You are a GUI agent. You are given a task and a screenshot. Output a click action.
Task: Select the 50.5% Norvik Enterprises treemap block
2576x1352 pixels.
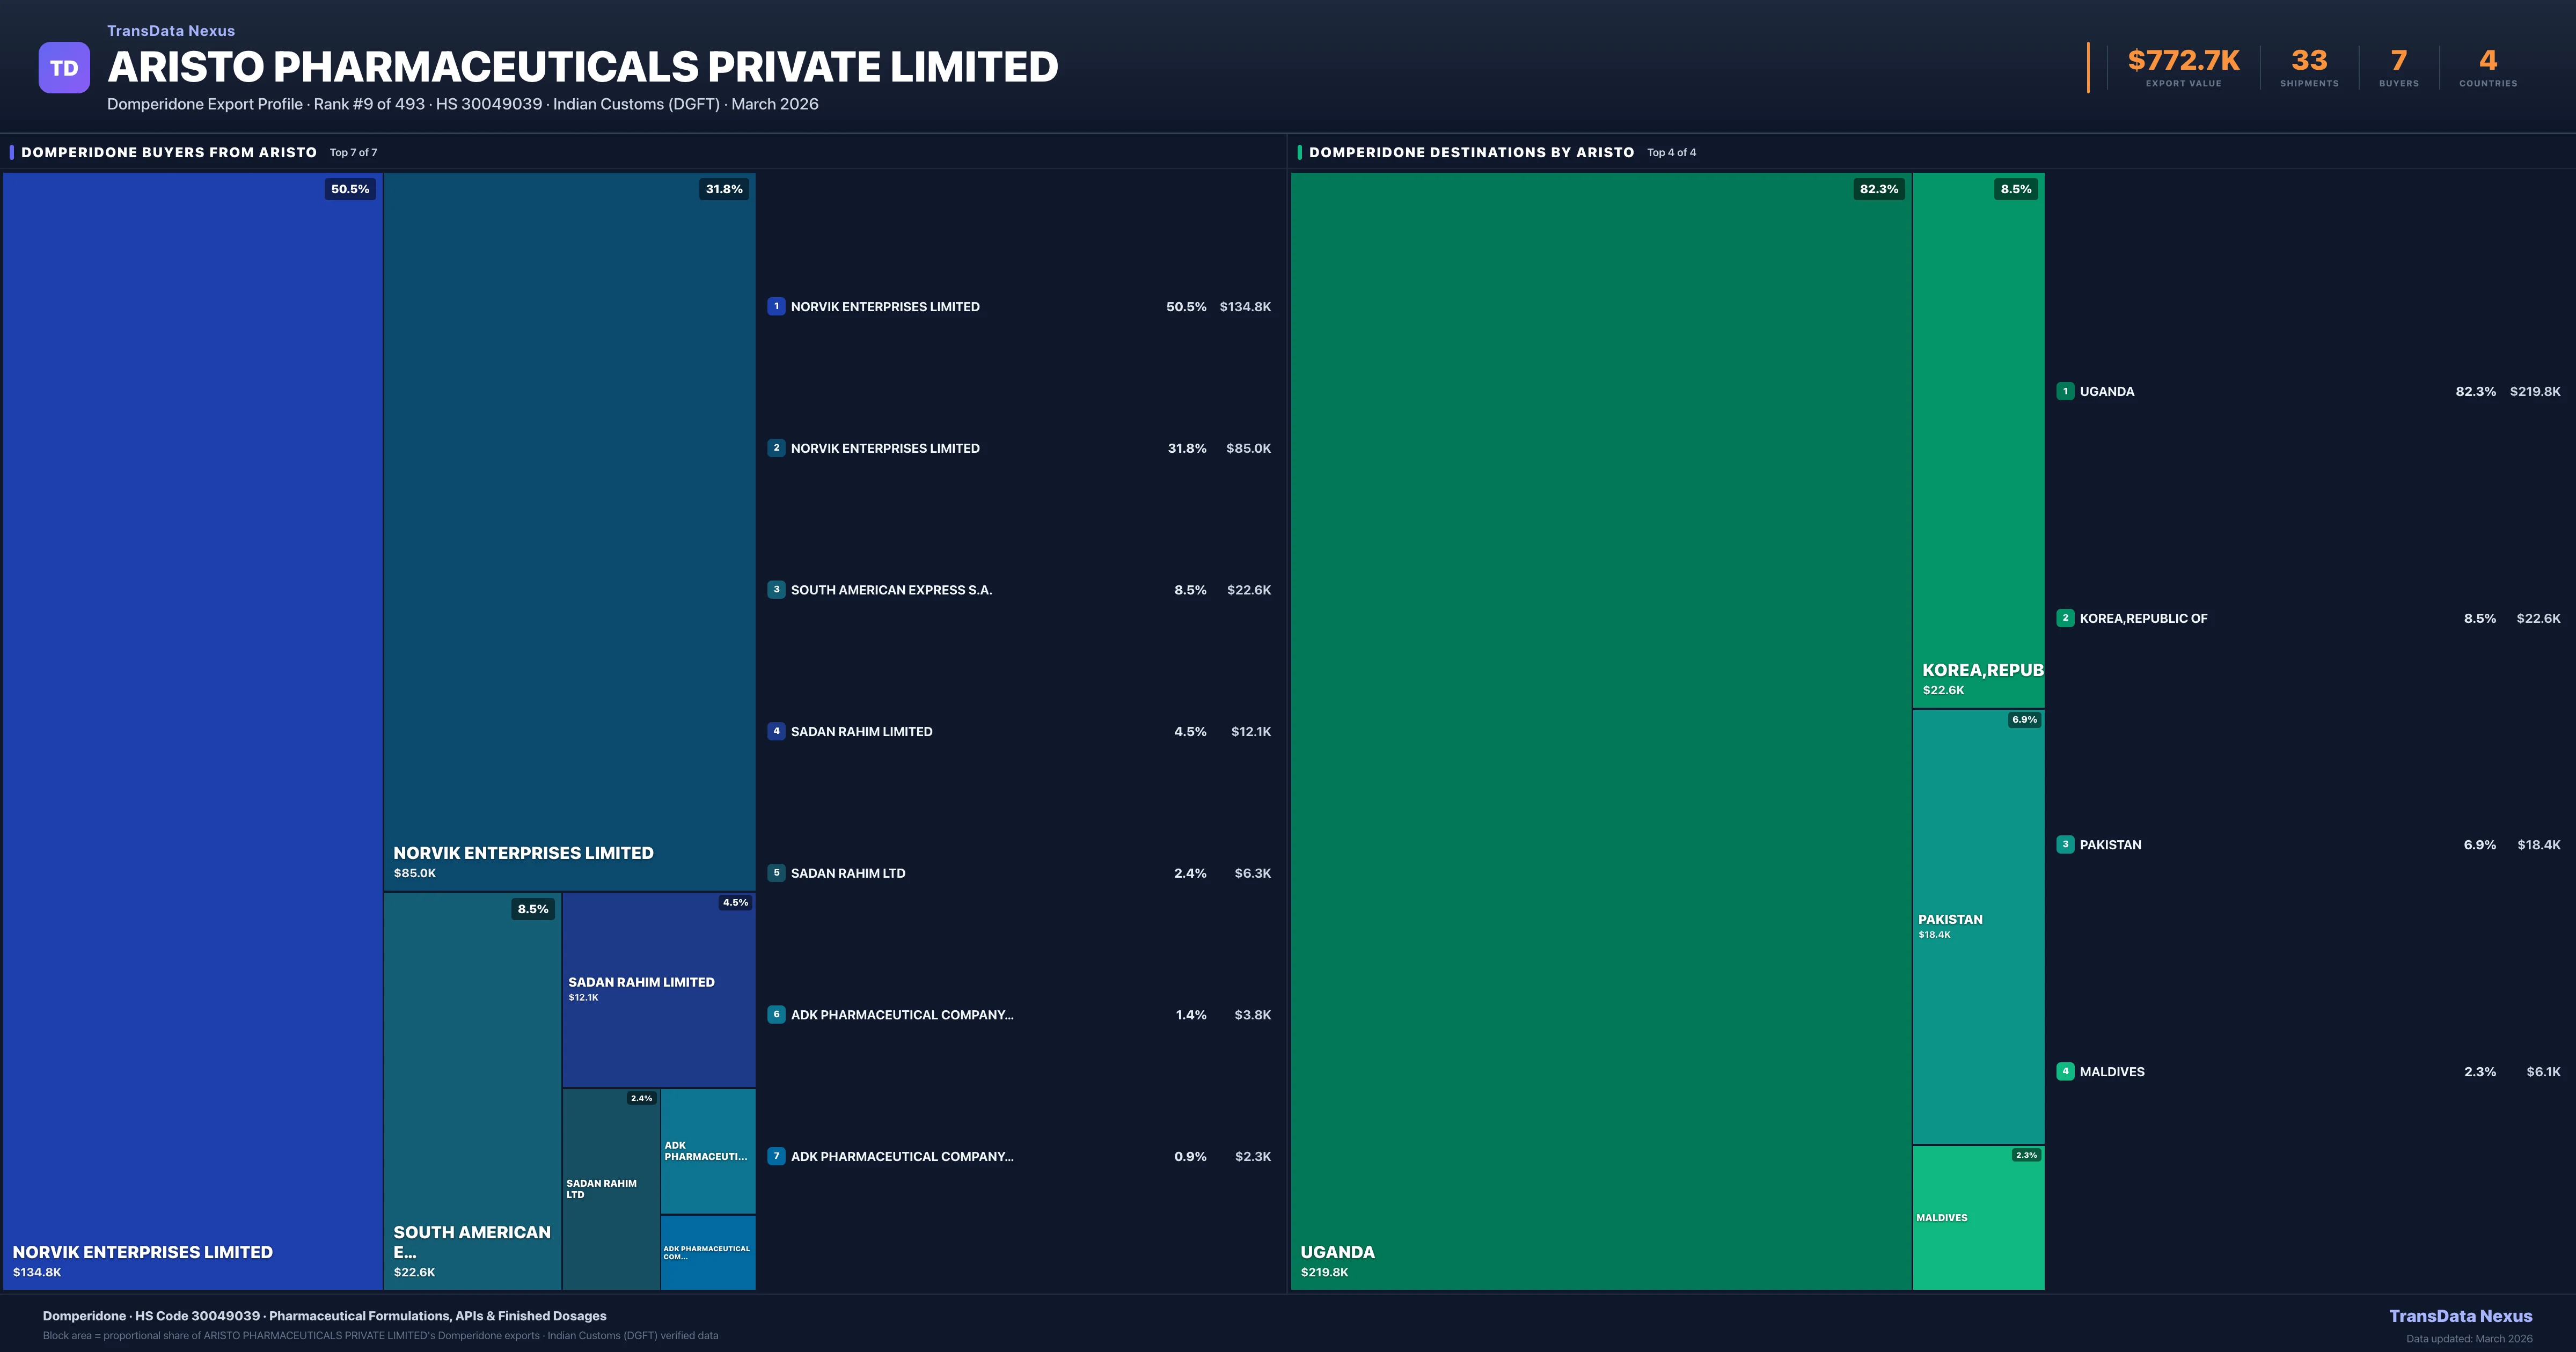(x=192, y=730)
